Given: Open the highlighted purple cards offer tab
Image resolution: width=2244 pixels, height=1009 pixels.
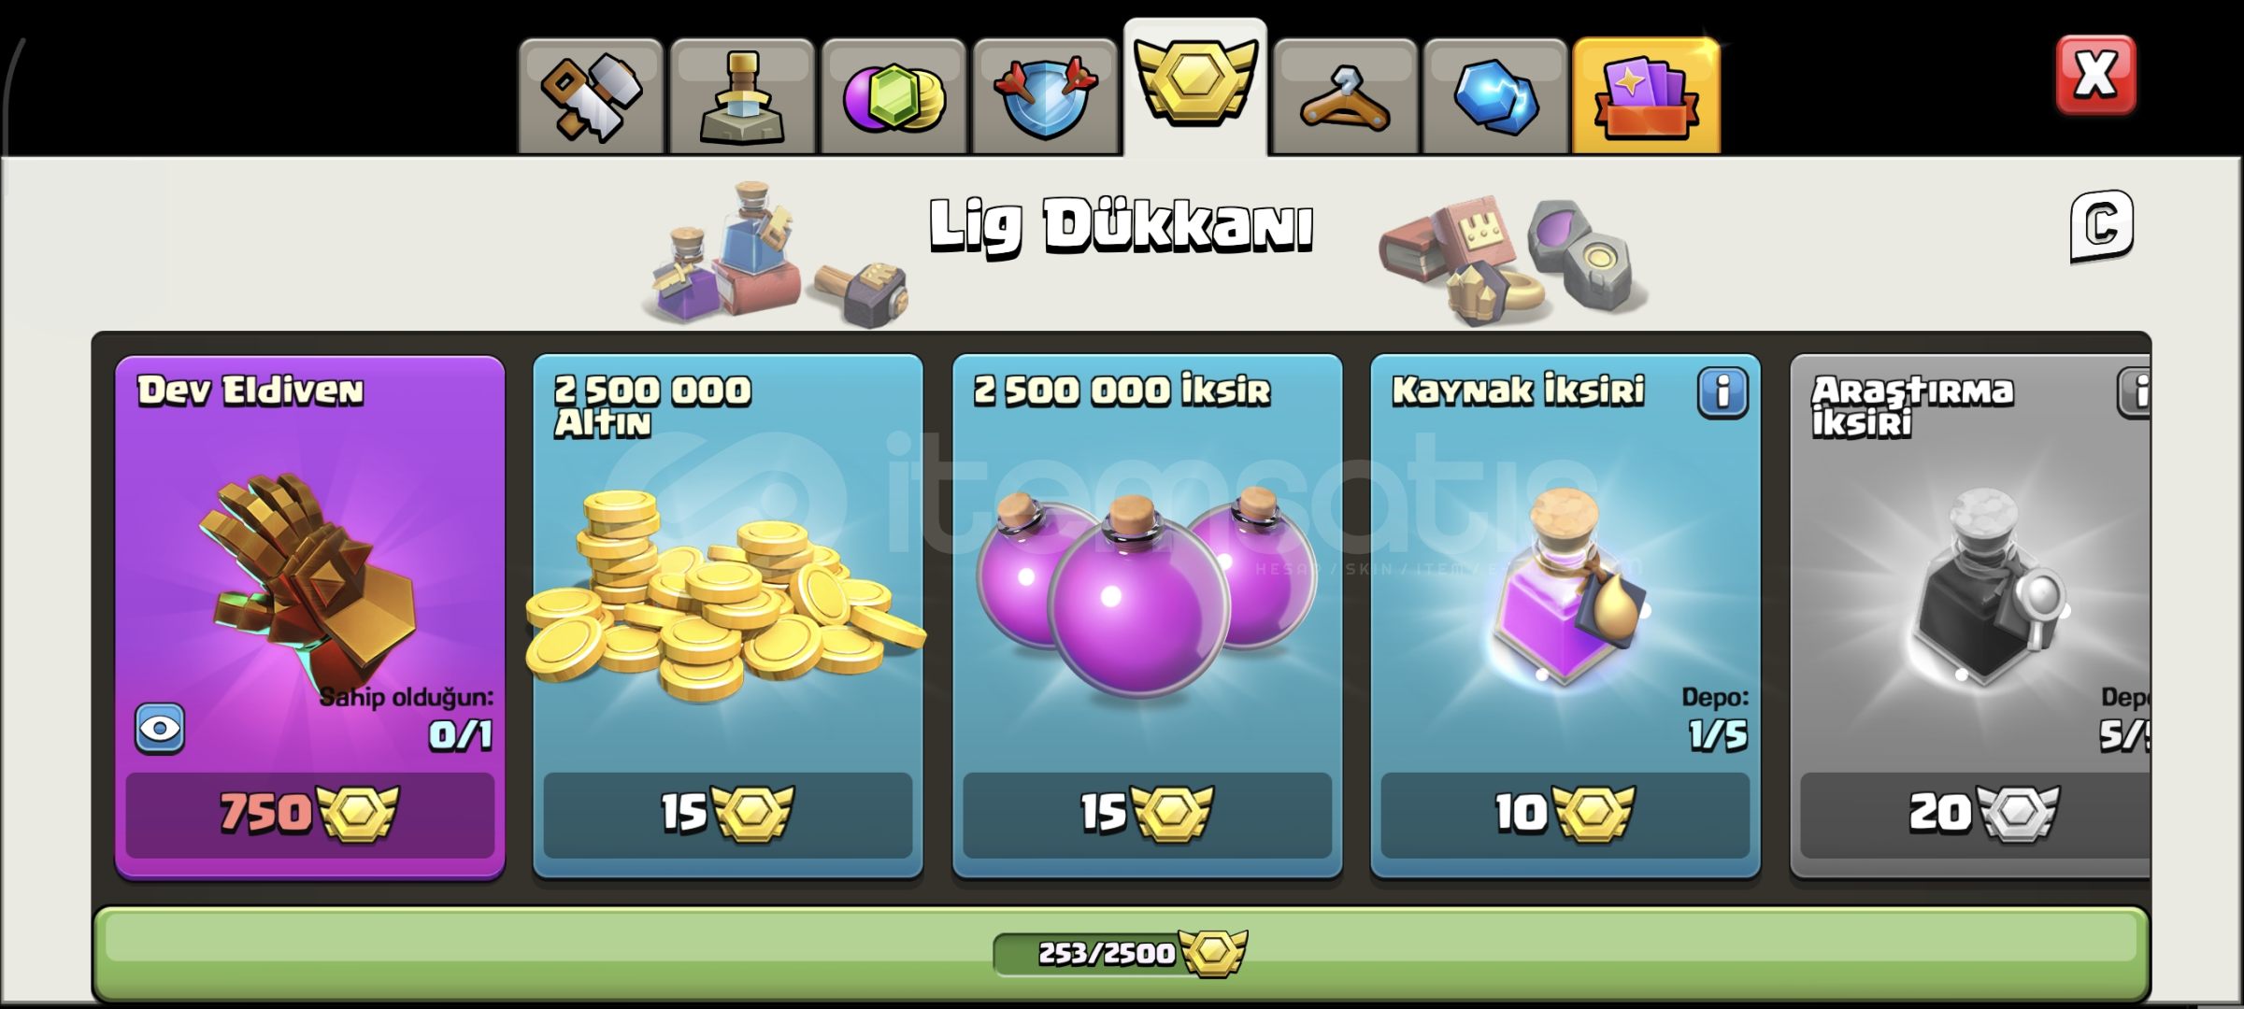Looking at the screenshot, I should (1646, 96).
